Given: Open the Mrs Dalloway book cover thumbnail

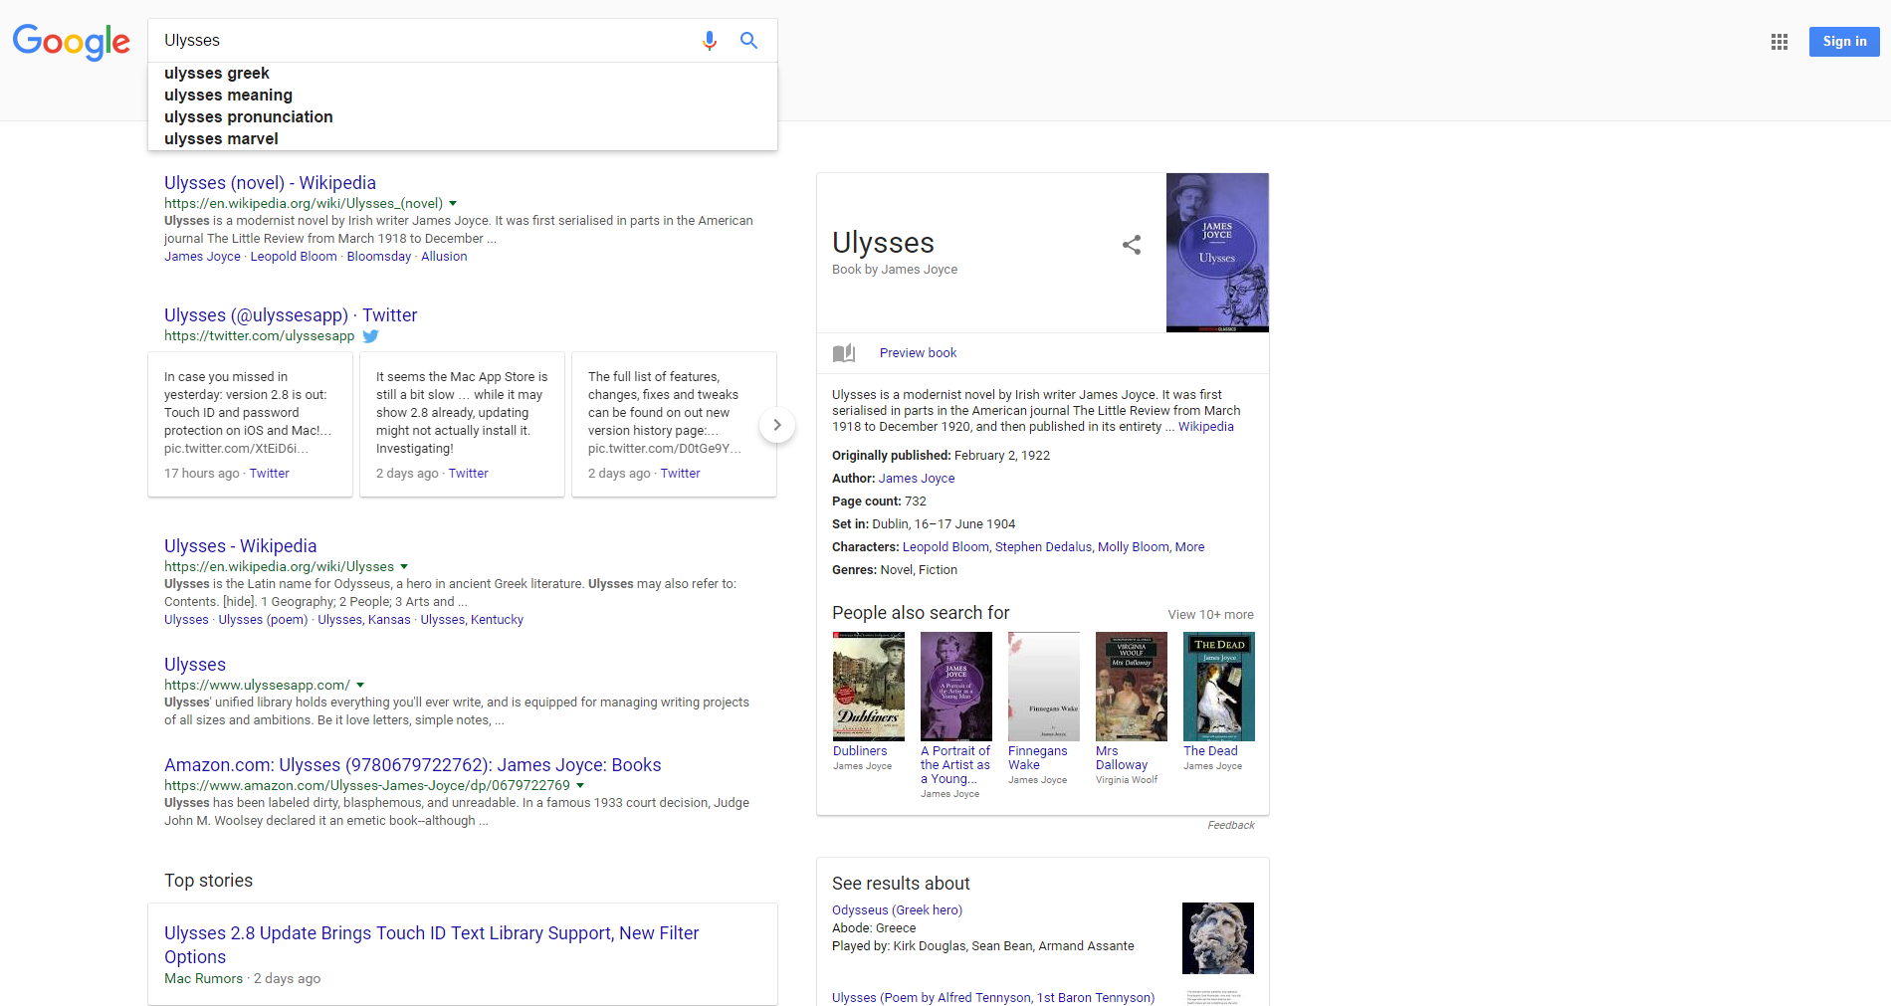Looking at the screenshot, I should [x=1132, y=687].
